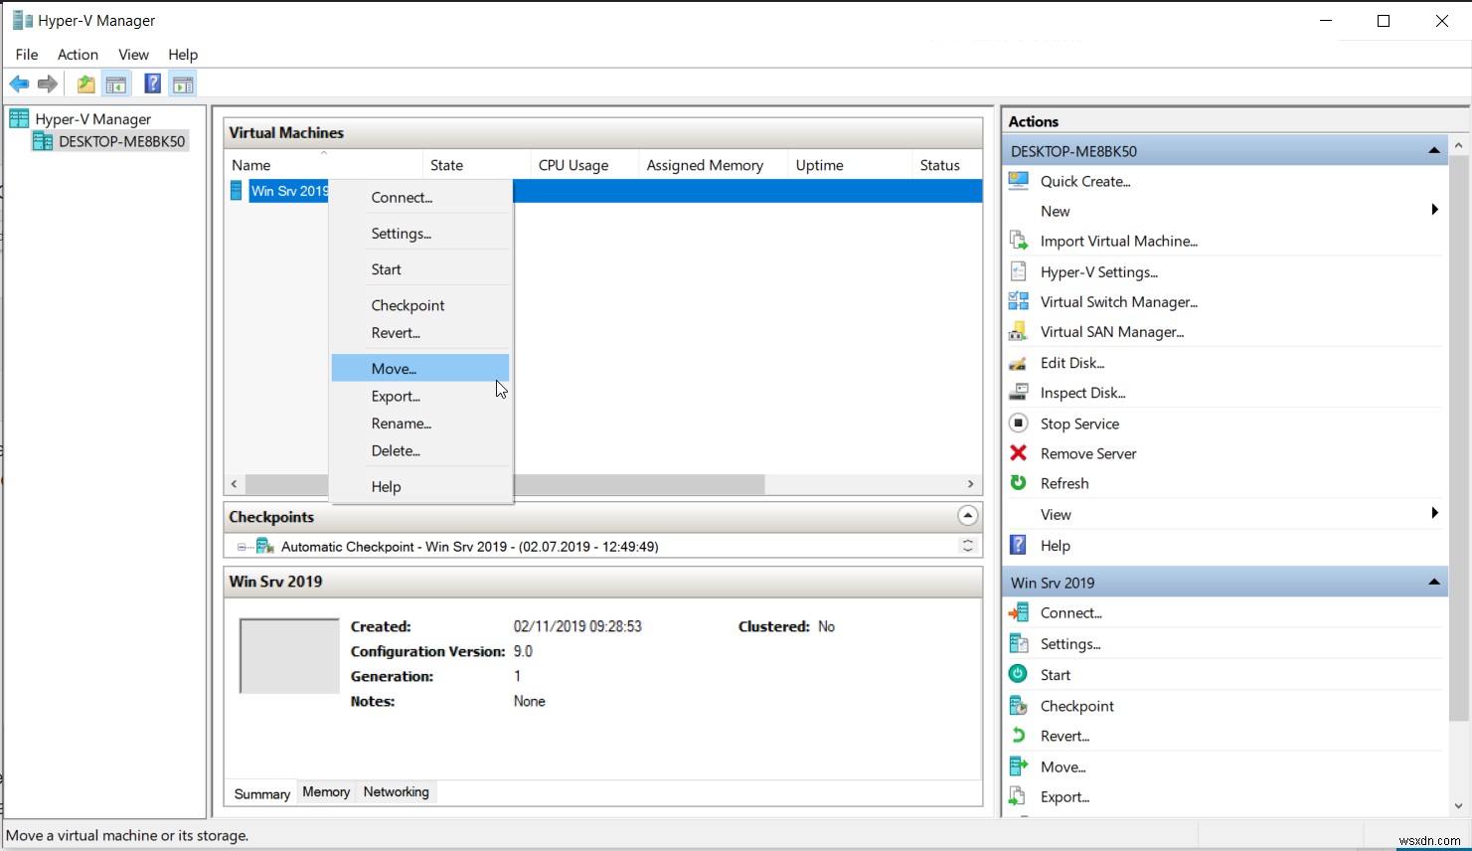Viewport: 1472px width, 851px height.
Task: Collapse the Win Srv 2019 action group
Action: [x=1433, y=582]
